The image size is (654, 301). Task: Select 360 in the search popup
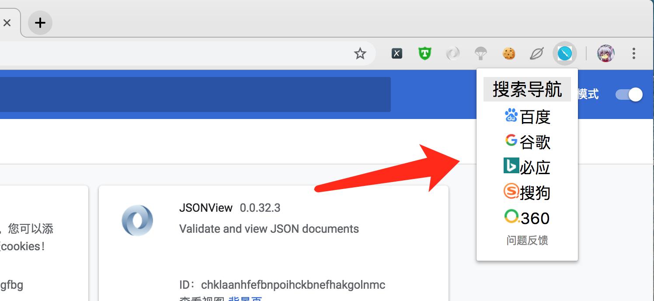[x=535, y=218]
